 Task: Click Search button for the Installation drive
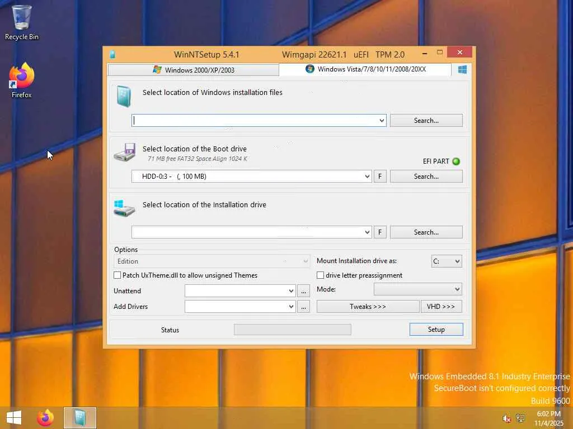pyautogui.click(x=426, y=232)
